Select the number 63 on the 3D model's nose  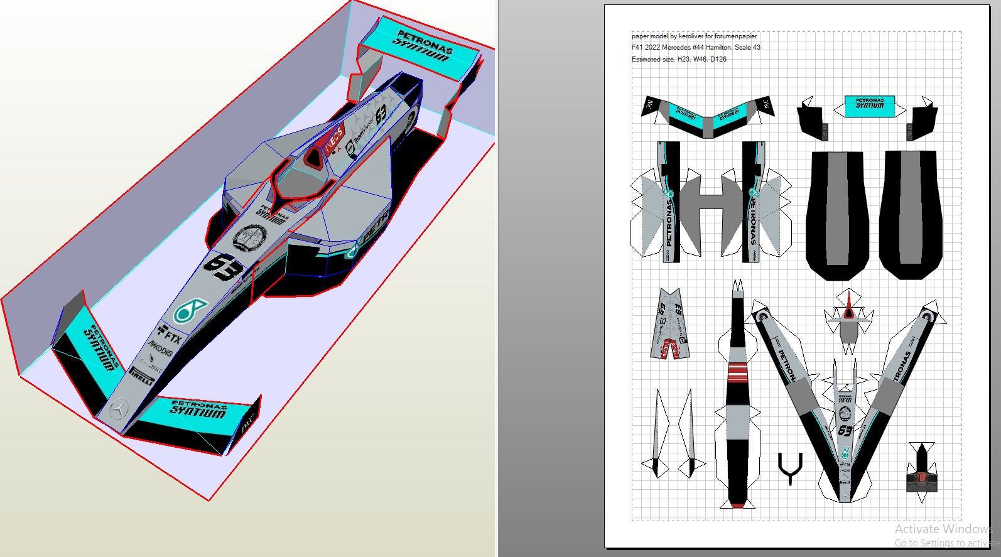coord(223,268)
